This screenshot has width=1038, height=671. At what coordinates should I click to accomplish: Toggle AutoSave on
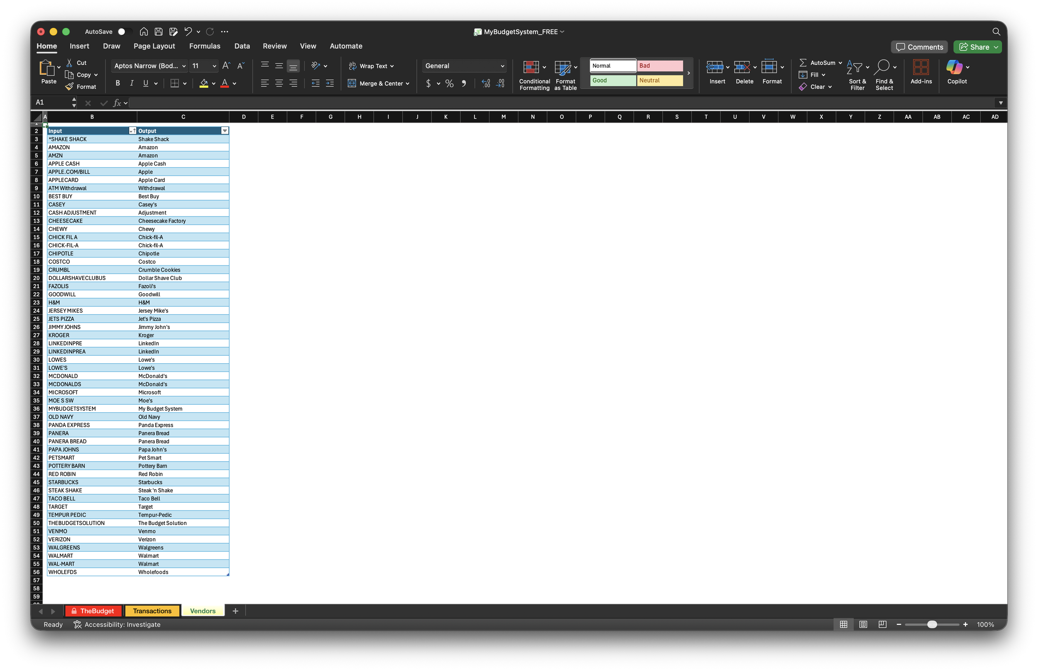tap(124, 32)
